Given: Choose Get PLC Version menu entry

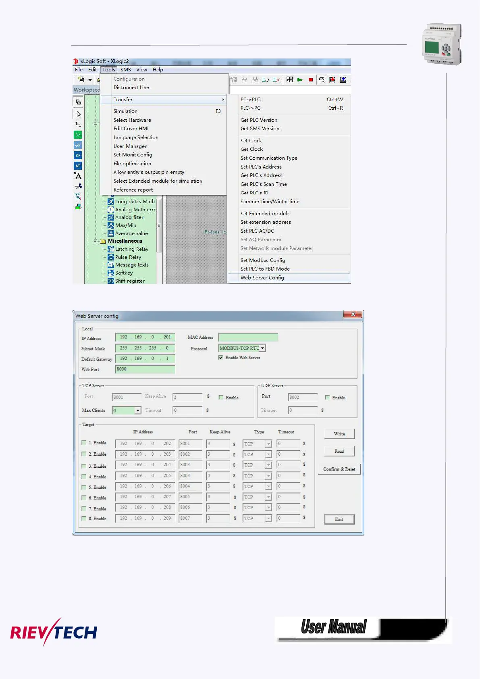Looking at the screenshot, I should [x=289, y=120].
